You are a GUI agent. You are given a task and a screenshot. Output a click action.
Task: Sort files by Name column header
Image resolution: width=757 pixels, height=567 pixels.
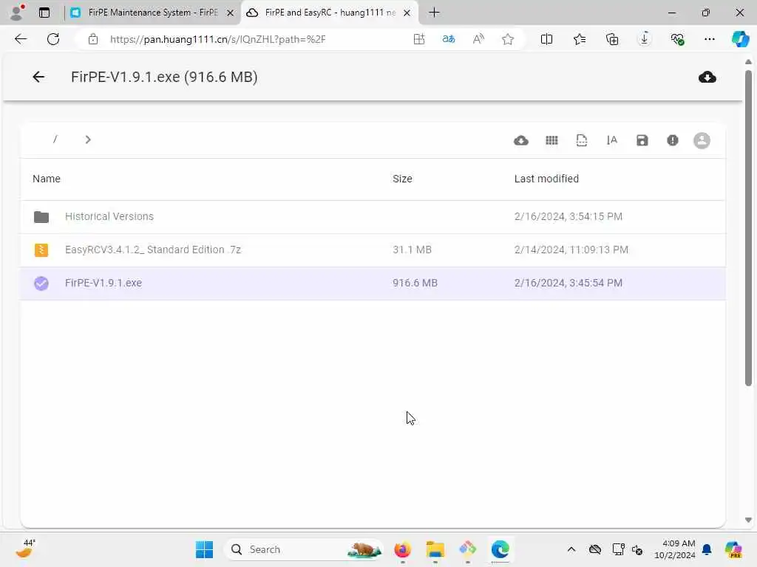[47, 179]
